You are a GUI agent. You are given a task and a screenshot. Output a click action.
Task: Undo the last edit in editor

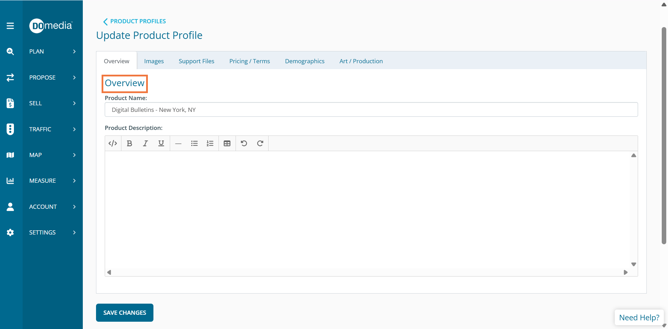pyautogui.click(x=244, y=143)
